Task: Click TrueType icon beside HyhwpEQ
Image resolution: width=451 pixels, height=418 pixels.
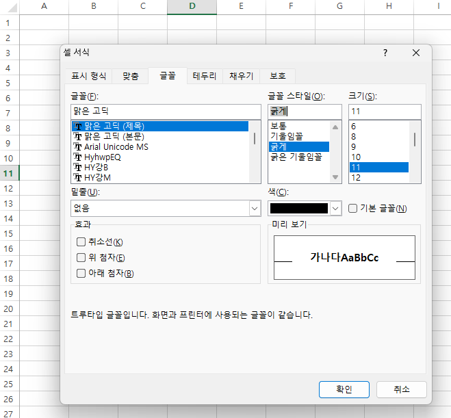Action: [77, 157]
